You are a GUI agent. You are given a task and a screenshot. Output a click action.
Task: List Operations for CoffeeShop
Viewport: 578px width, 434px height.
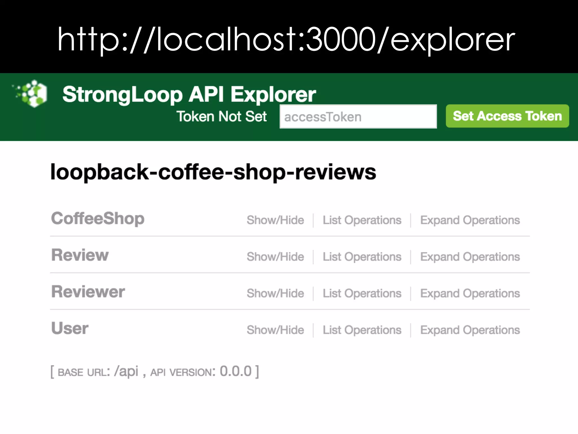pyautogui.click(x=362, y=220)
